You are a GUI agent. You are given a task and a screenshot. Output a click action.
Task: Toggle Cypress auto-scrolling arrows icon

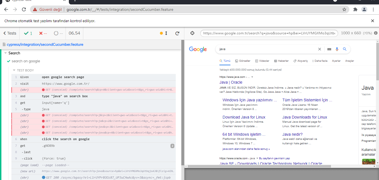point(166,33)
